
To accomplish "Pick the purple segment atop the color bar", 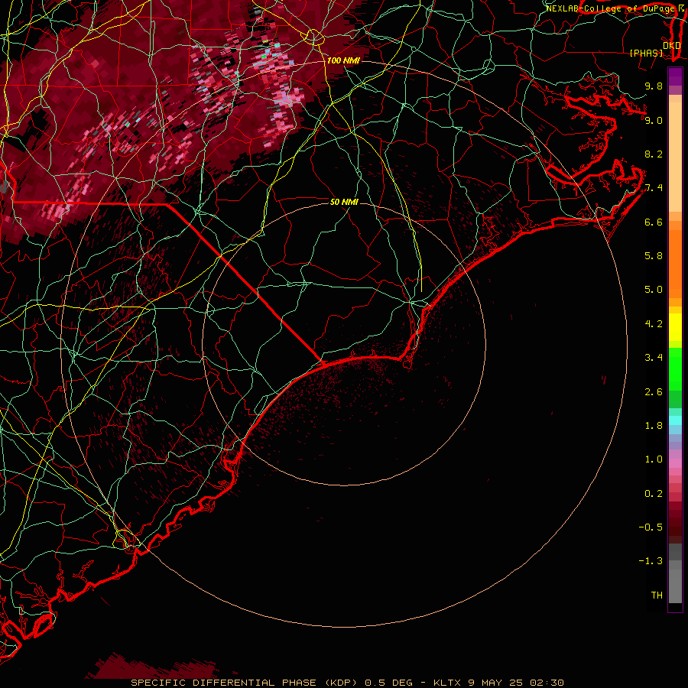I will click(x=675, y=76).
